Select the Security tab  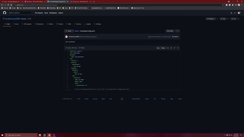pyautogui.click(x=77, y=24)
